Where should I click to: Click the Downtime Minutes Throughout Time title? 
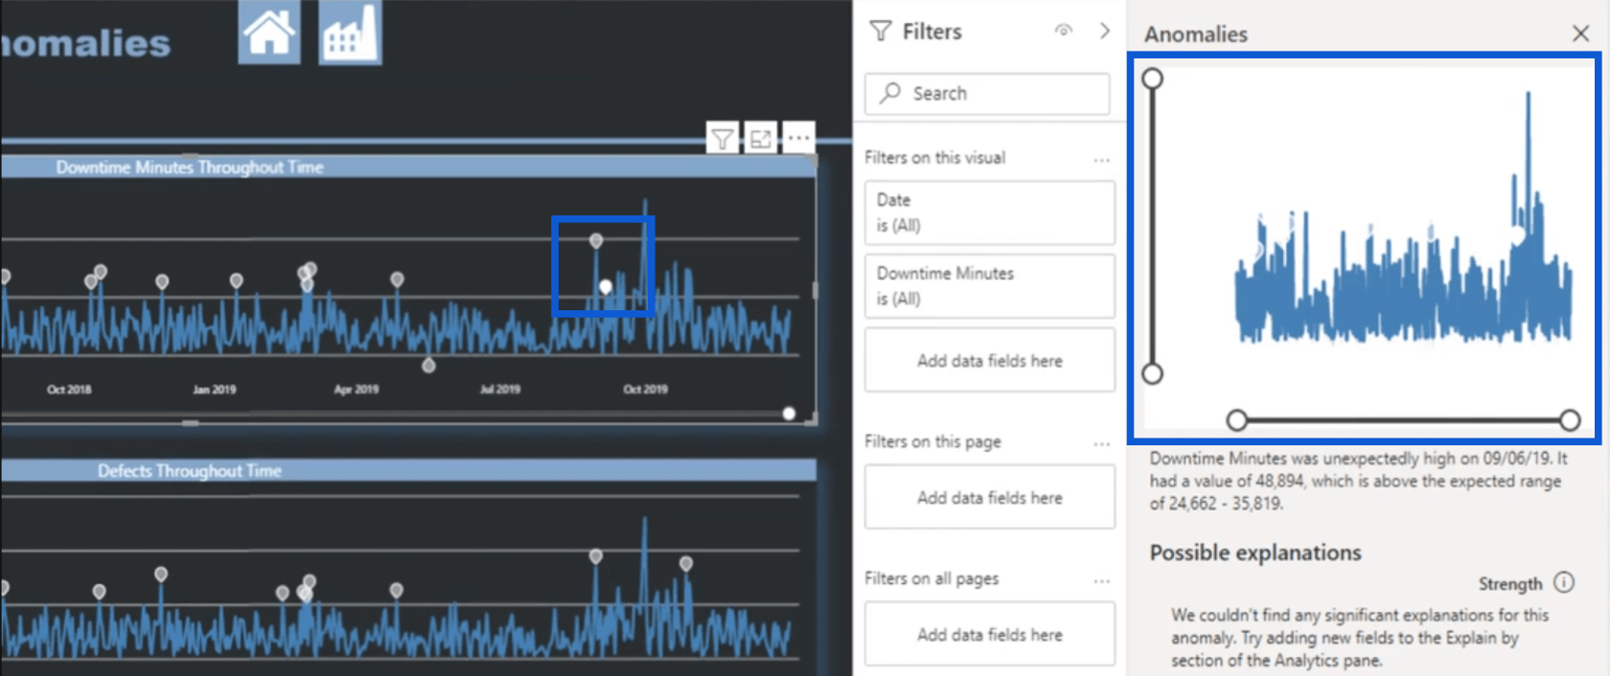point(190,168)
